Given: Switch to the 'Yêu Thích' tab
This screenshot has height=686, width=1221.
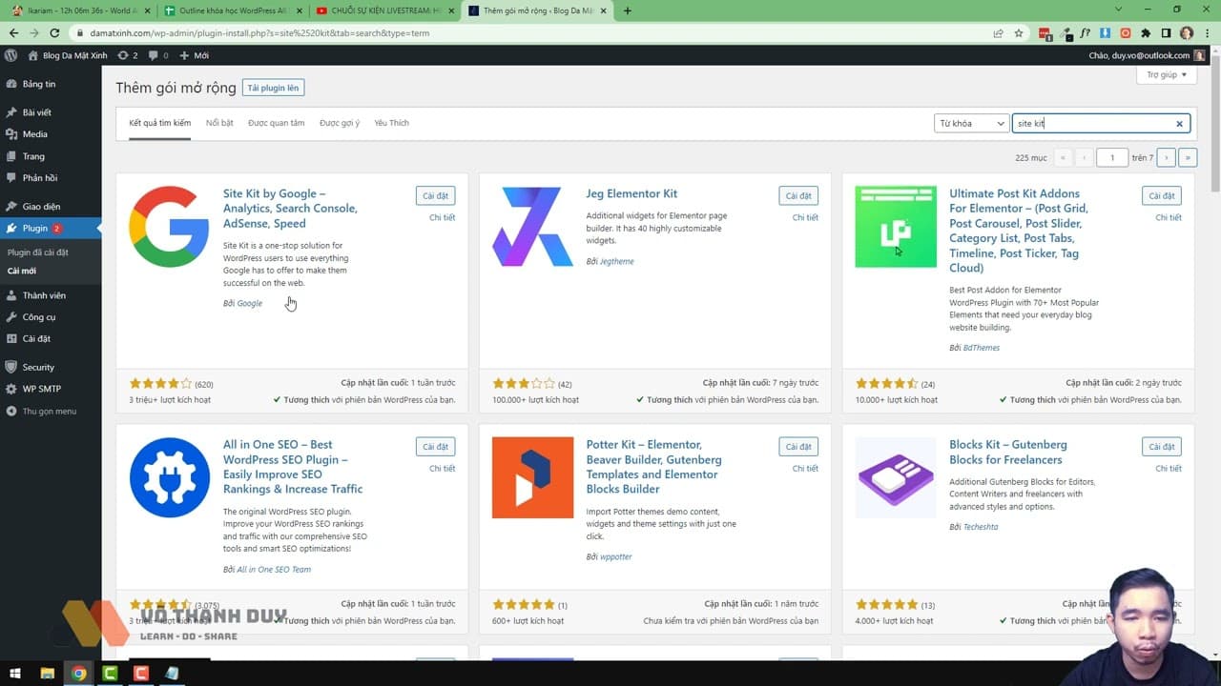Looking at the screenshot, I should [x=392, y=123].
